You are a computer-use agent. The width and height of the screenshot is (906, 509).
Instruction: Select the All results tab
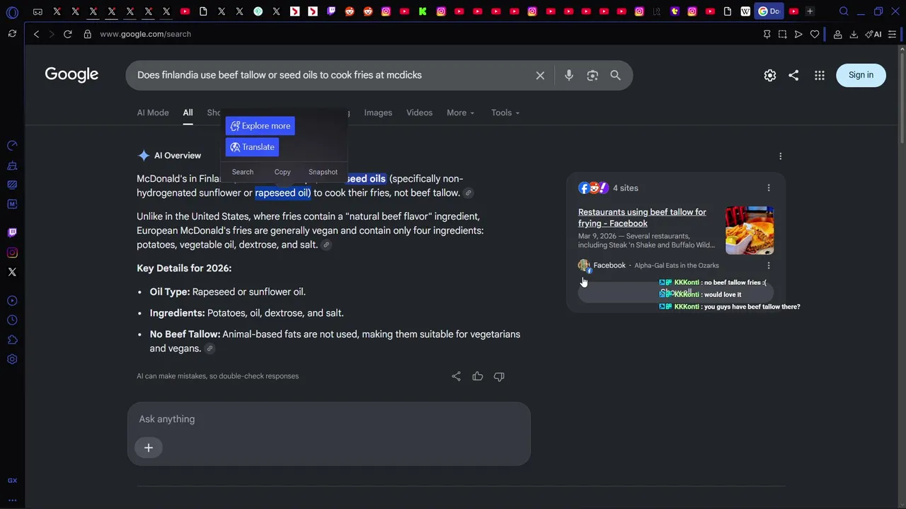[x=188, y=112]
